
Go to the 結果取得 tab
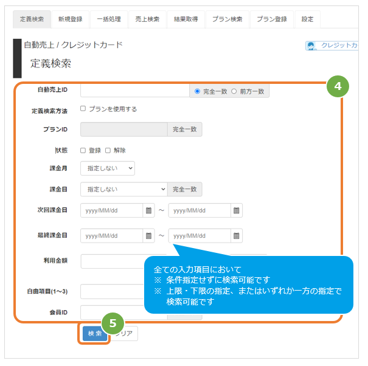[186, 19]
